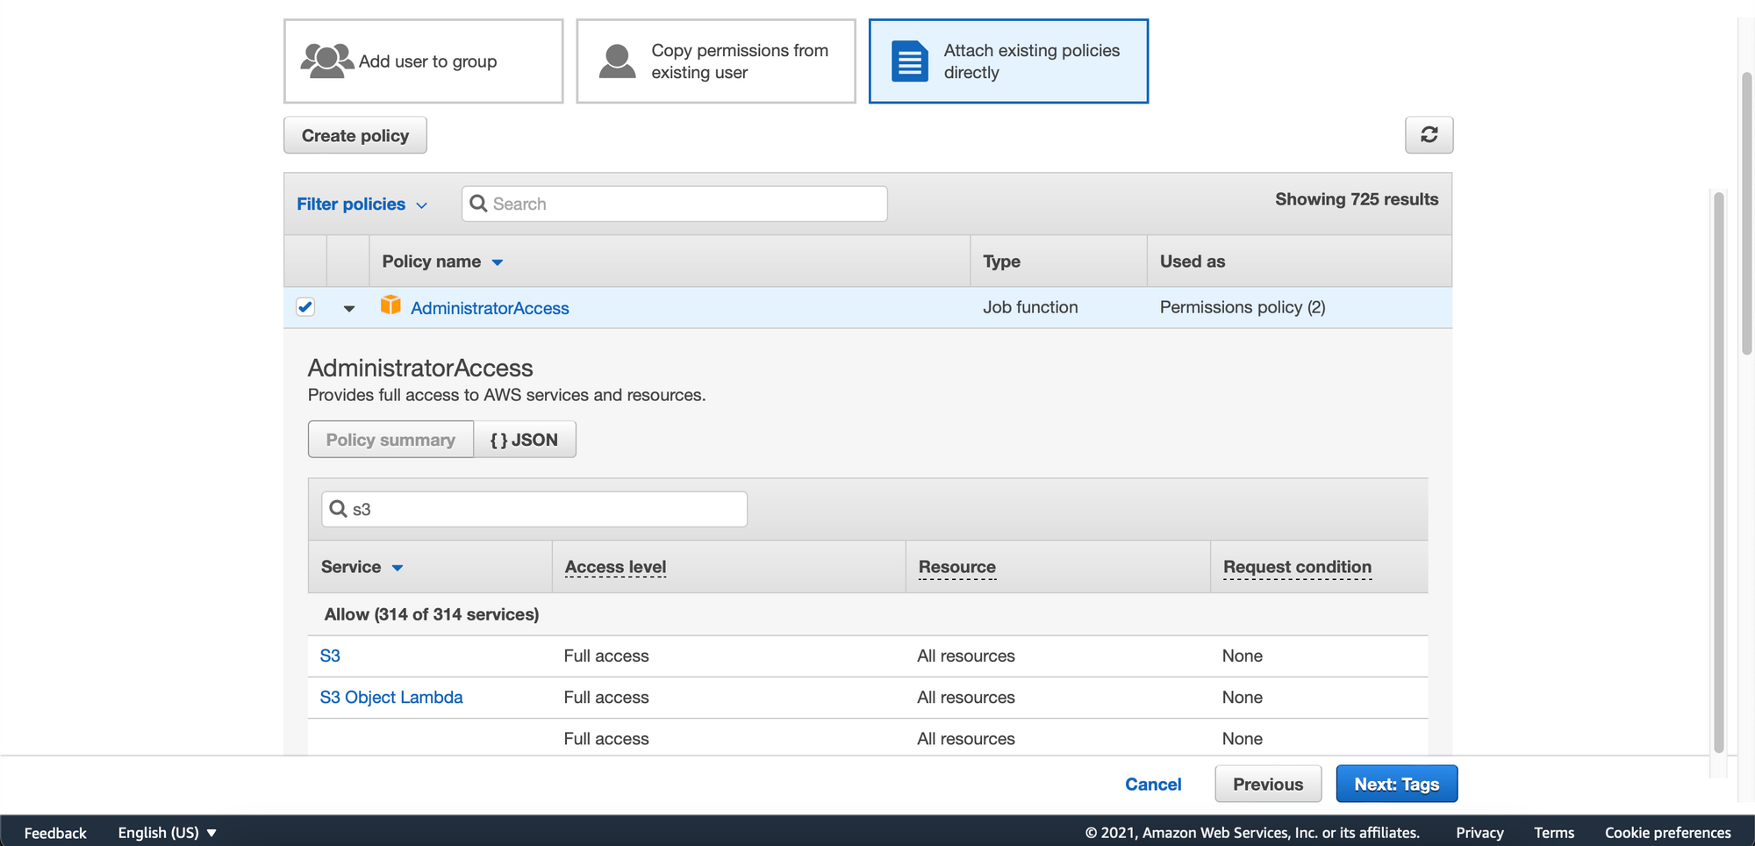Click the Cancel link
The width and height of the screenshot is (1755, 846).
(x=1153, y=784)
